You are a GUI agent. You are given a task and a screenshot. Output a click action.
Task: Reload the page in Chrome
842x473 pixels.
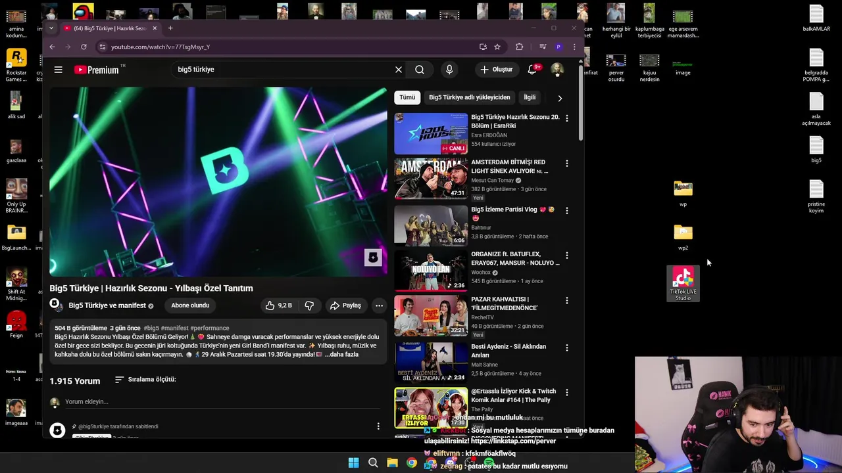(84, 47)
